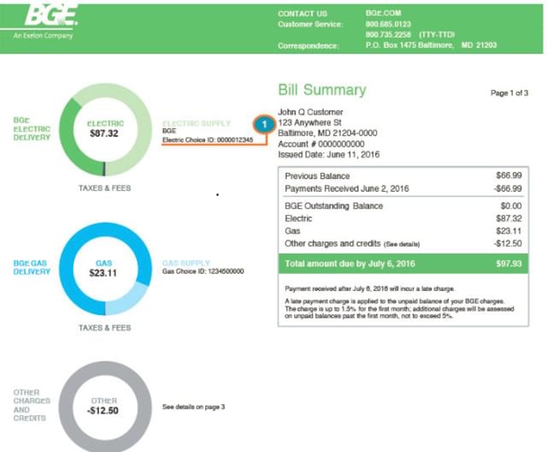Click the Previous Balance row label
This screenshot has height=452, width=547.
tap(317, 176)
